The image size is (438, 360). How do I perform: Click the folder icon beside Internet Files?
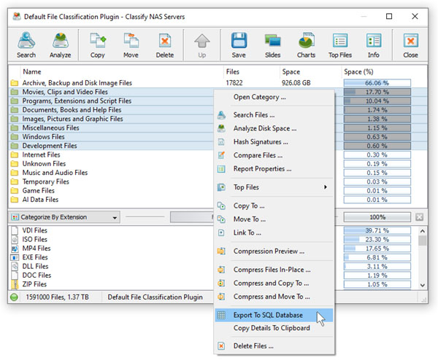tap(15, 154)
